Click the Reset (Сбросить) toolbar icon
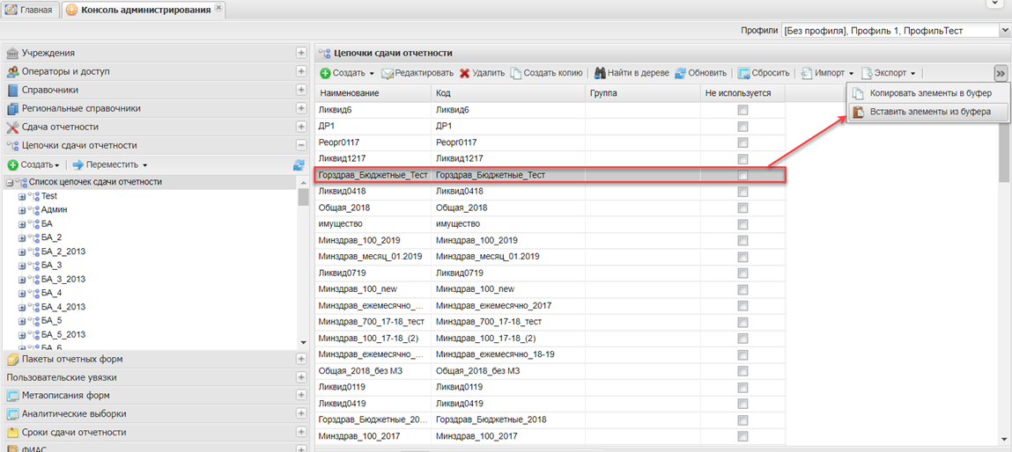Screen dimensions: 1012x452 pos(743,73)
